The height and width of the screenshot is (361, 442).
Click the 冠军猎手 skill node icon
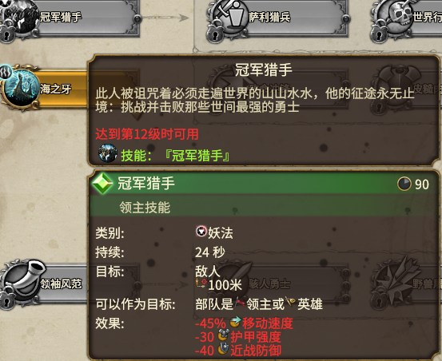tap(21, 14)
